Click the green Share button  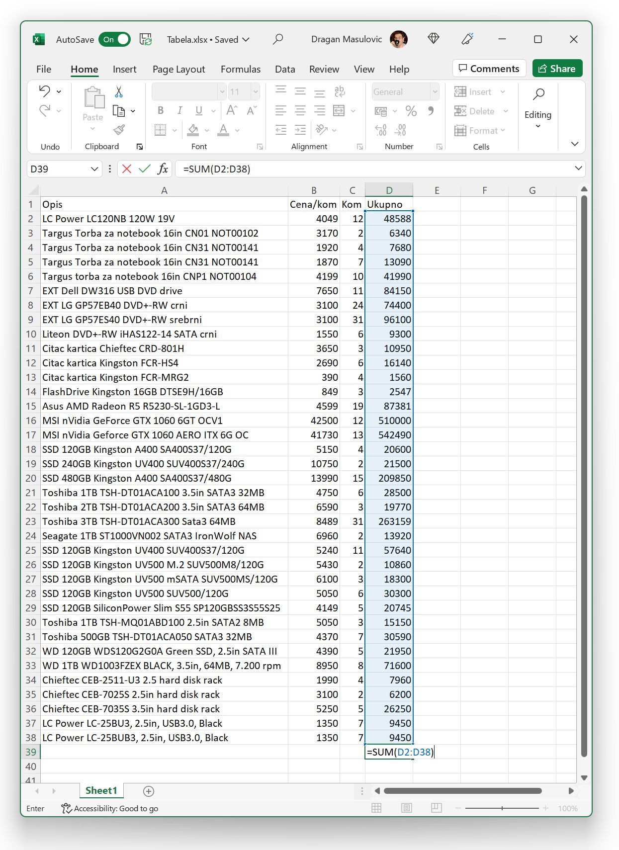pyautogui.click(x=557, y=69)
